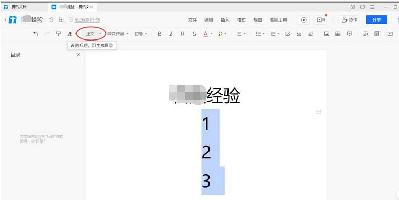This screenshot has width=399, height=200.
Task: Click the compass icon in title bar
Action: click(x=353, y=7)
